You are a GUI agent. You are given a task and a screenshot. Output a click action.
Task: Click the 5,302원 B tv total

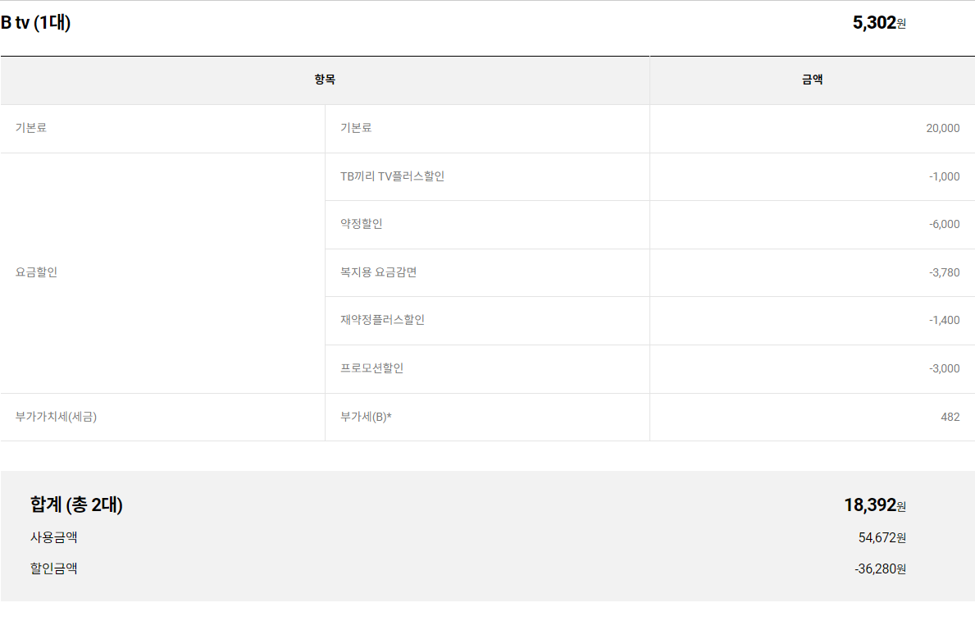(878, 23)
